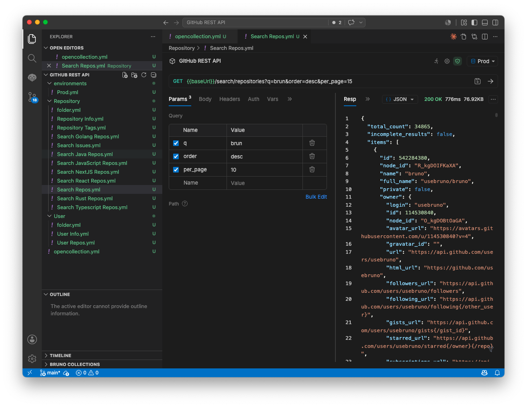Uncheck the per_page parameter checkbox

(176, 170)
